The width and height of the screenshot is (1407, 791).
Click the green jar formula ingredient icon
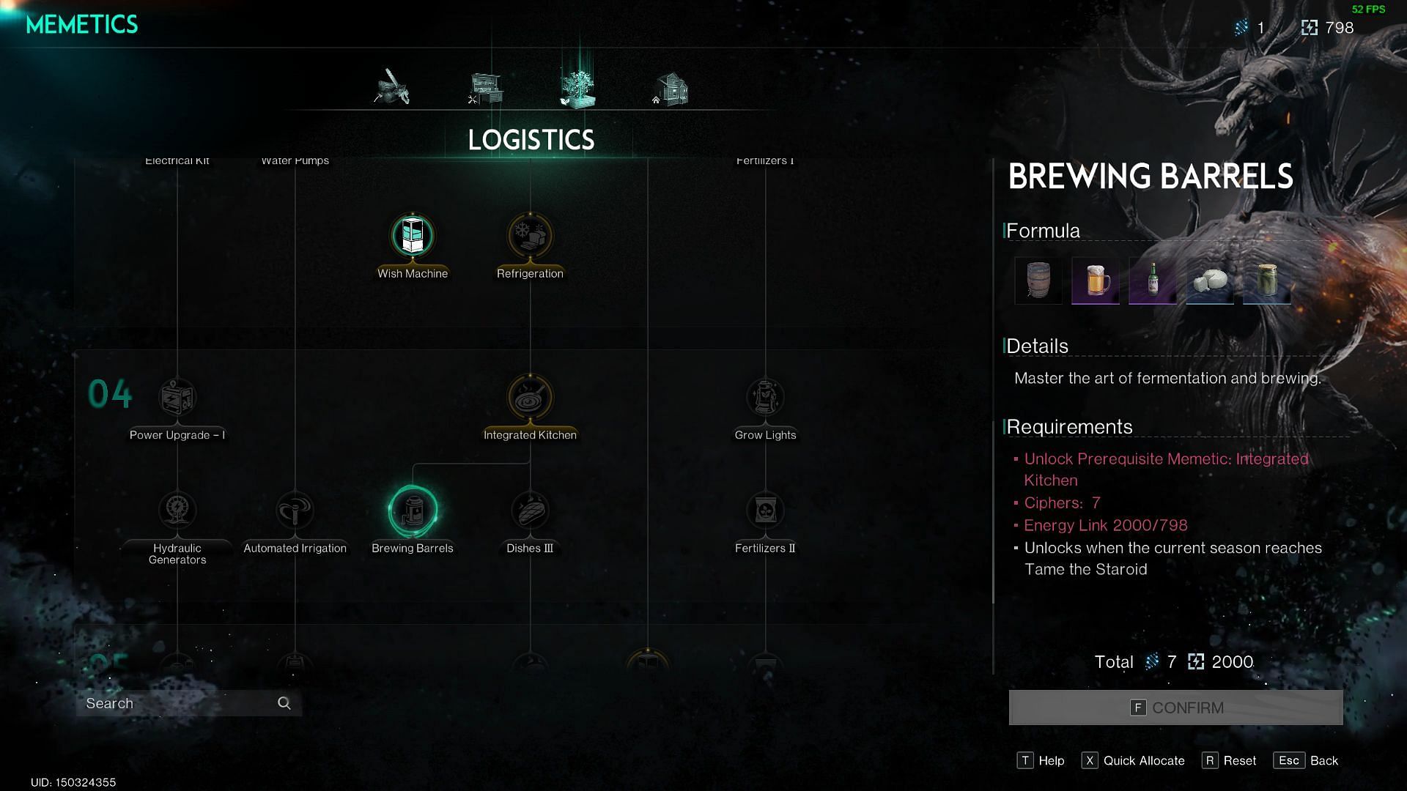tap(1267, 280)
